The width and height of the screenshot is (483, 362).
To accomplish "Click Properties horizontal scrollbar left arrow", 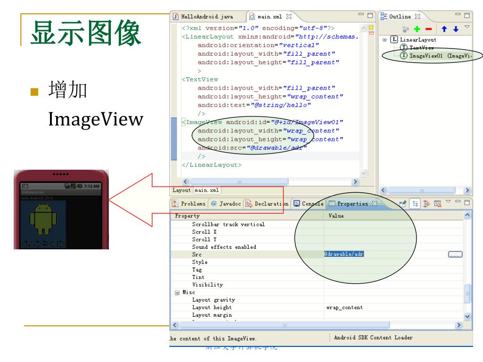I will (x=175, y=325).
